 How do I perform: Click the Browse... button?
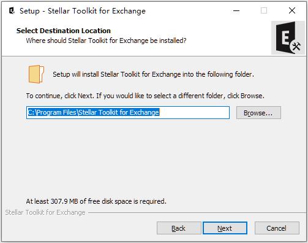coord(258,113)
